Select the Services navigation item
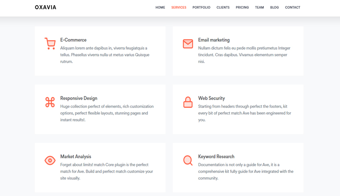Image resolution: width=340 pixels, height=196 pixels. click(x=179, y=7)
